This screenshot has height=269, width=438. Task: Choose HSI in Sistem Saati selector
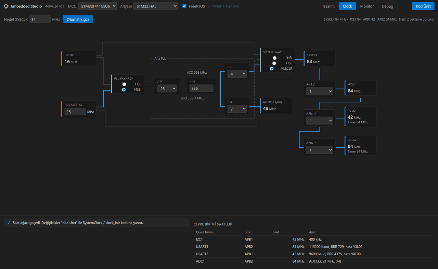(x=274, y=58)
